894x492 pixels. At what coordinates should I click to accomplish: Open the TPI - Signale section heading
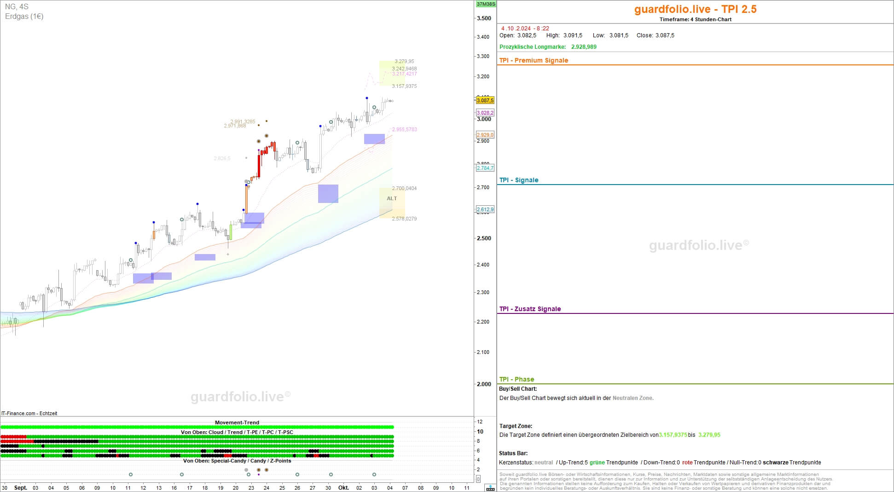pyautogui.click(x=519, y=180)
